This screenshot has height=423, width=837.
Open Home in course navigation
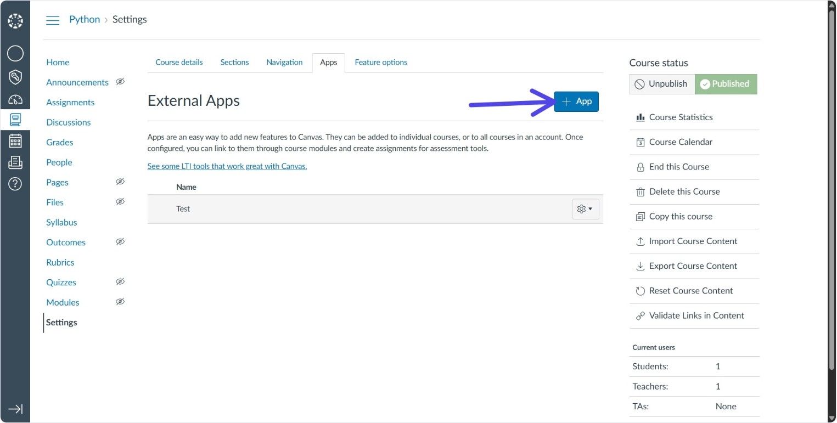pos(58,63)
